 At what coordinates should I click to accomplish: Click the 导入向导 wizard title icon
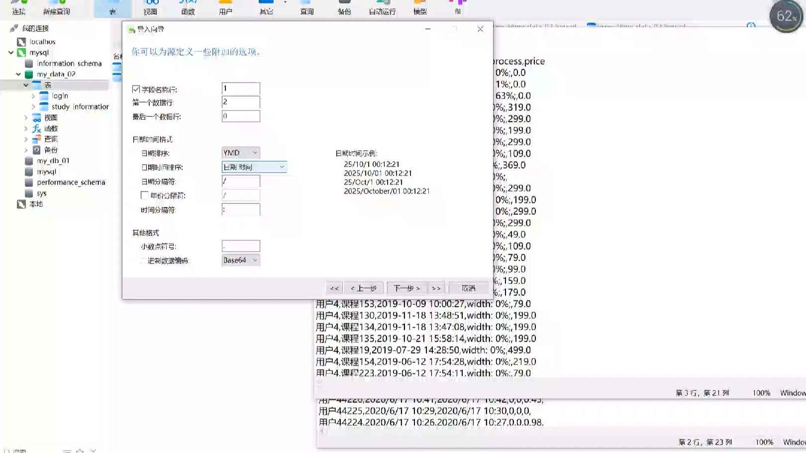coord(131,29)
